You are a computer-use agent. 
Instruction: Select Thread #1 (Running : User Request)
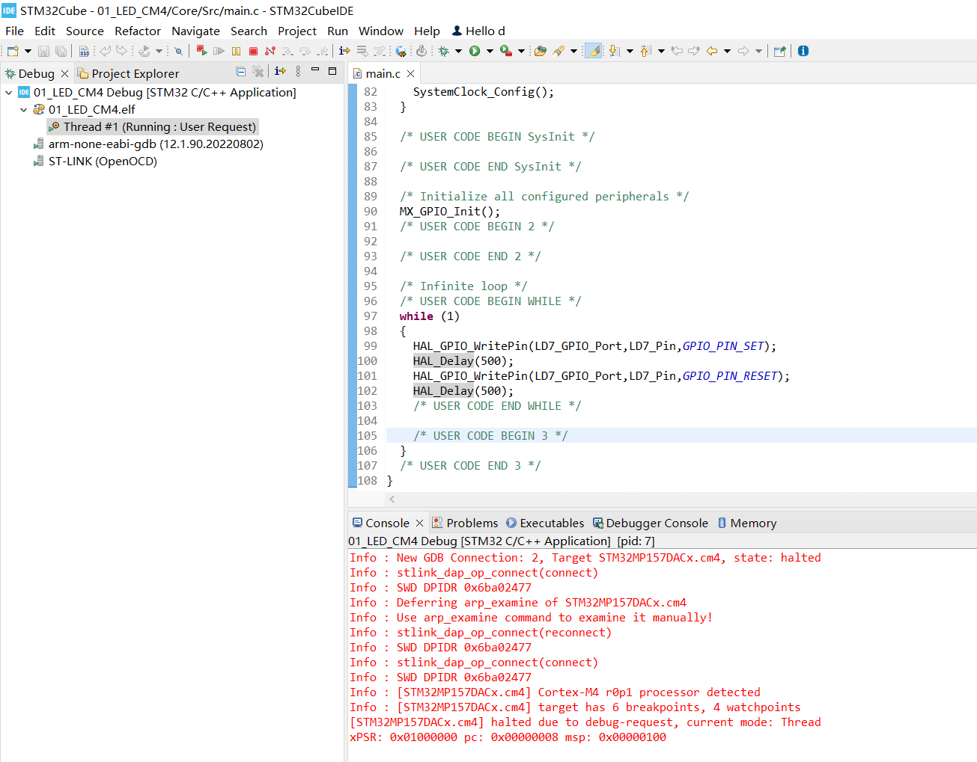(153, 127)
